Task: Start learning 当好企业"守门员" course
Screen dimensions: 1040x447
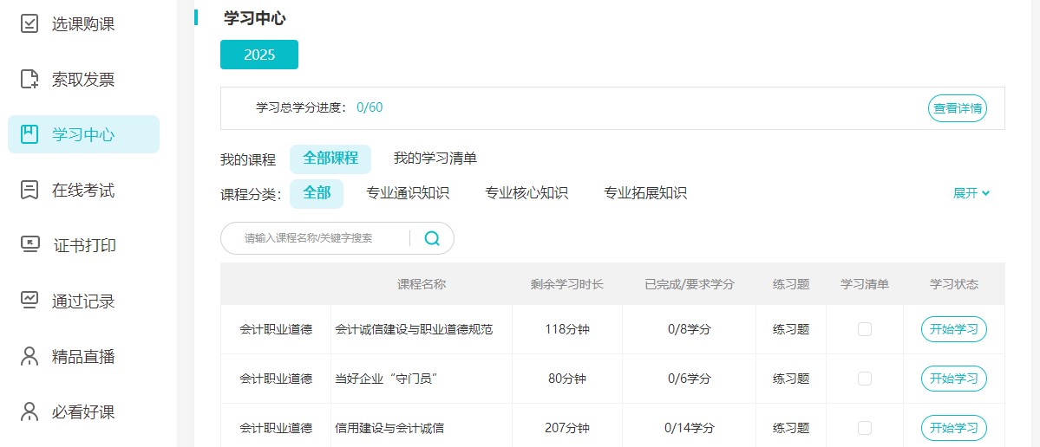Action: 953,379
